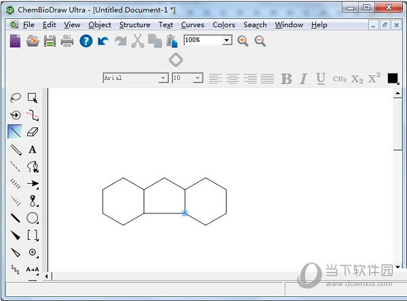This screenshot has width=407, height=301.
Task: Select the Text tool
Action: (33, 149)
